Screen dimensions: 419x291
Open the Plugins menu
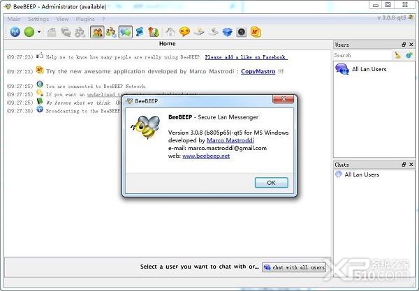coord(85,19)
